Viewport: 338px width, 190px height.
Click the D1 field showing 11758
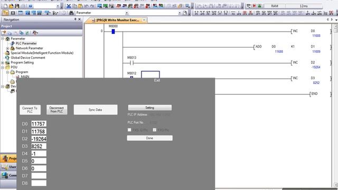coord(39,131)
